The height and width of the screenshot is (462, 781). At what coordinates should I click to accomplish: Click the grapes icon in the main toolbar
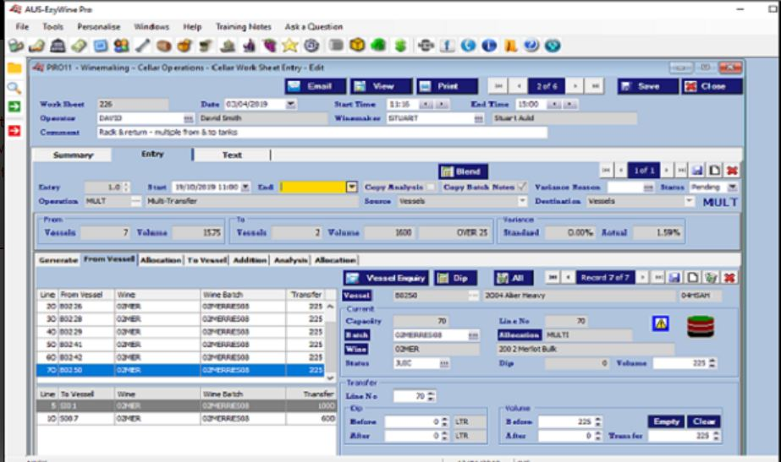click(269, 46)
